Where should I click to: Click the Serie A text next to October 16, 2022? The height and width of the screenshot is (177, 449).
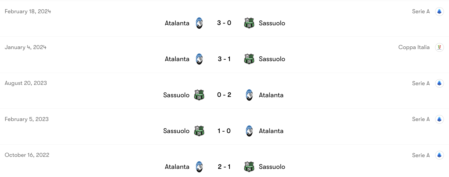(421, 155)
